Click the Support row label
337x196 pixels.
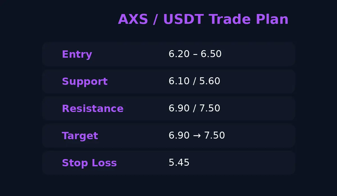[85, 82]
